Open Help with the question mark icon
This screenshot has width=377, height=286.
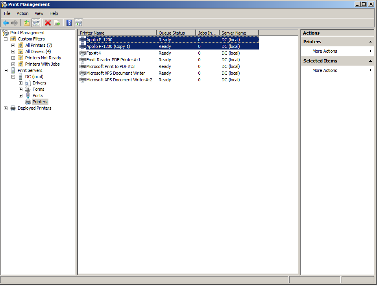(x=69, y=23)
